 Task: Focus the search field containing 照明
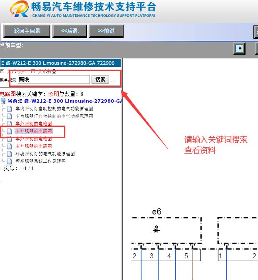[x=54, y=79]
